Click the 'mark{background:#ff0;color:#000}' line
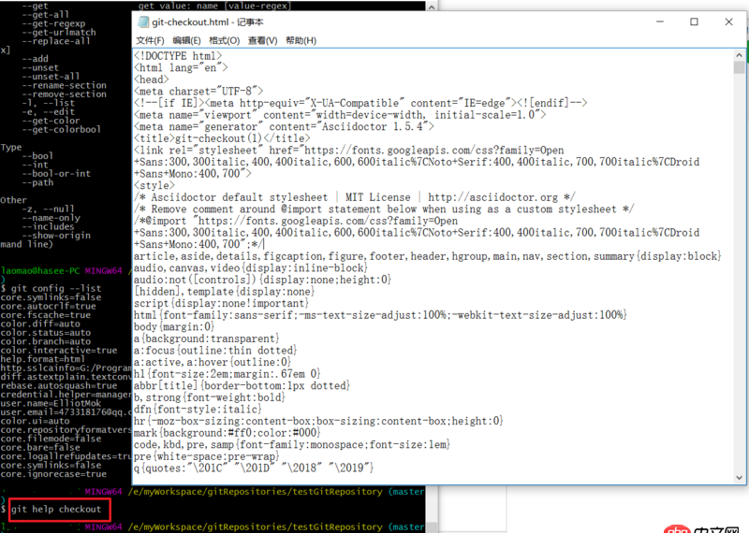This screenshot has width=749, height=533. tap(227, 433)
